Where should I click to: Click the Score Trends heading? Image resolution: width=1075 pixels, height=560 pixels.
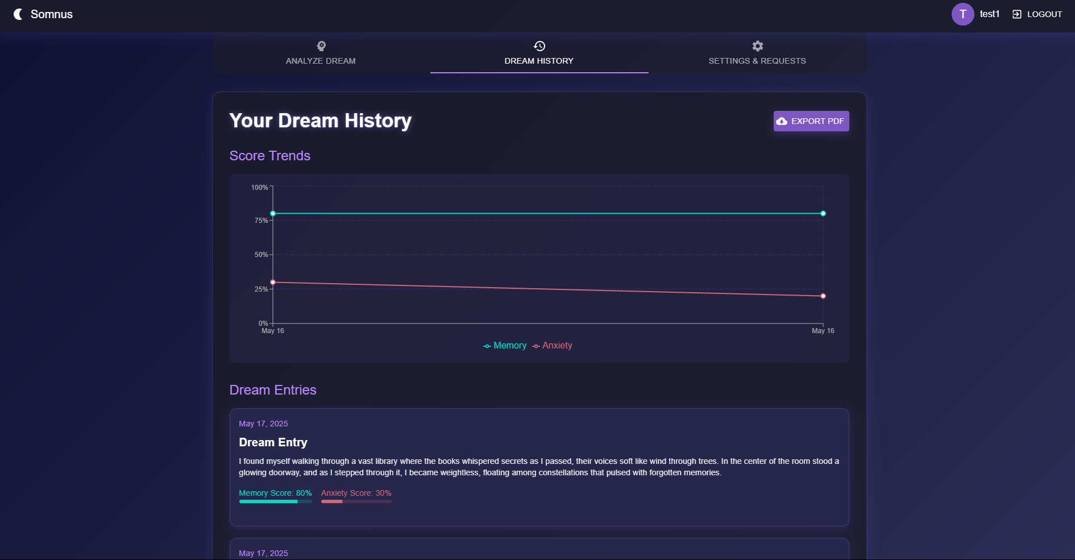(270, 156)
